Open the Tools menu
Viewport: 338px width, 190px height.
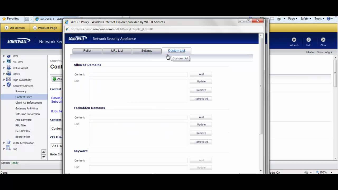coord(319,19)
